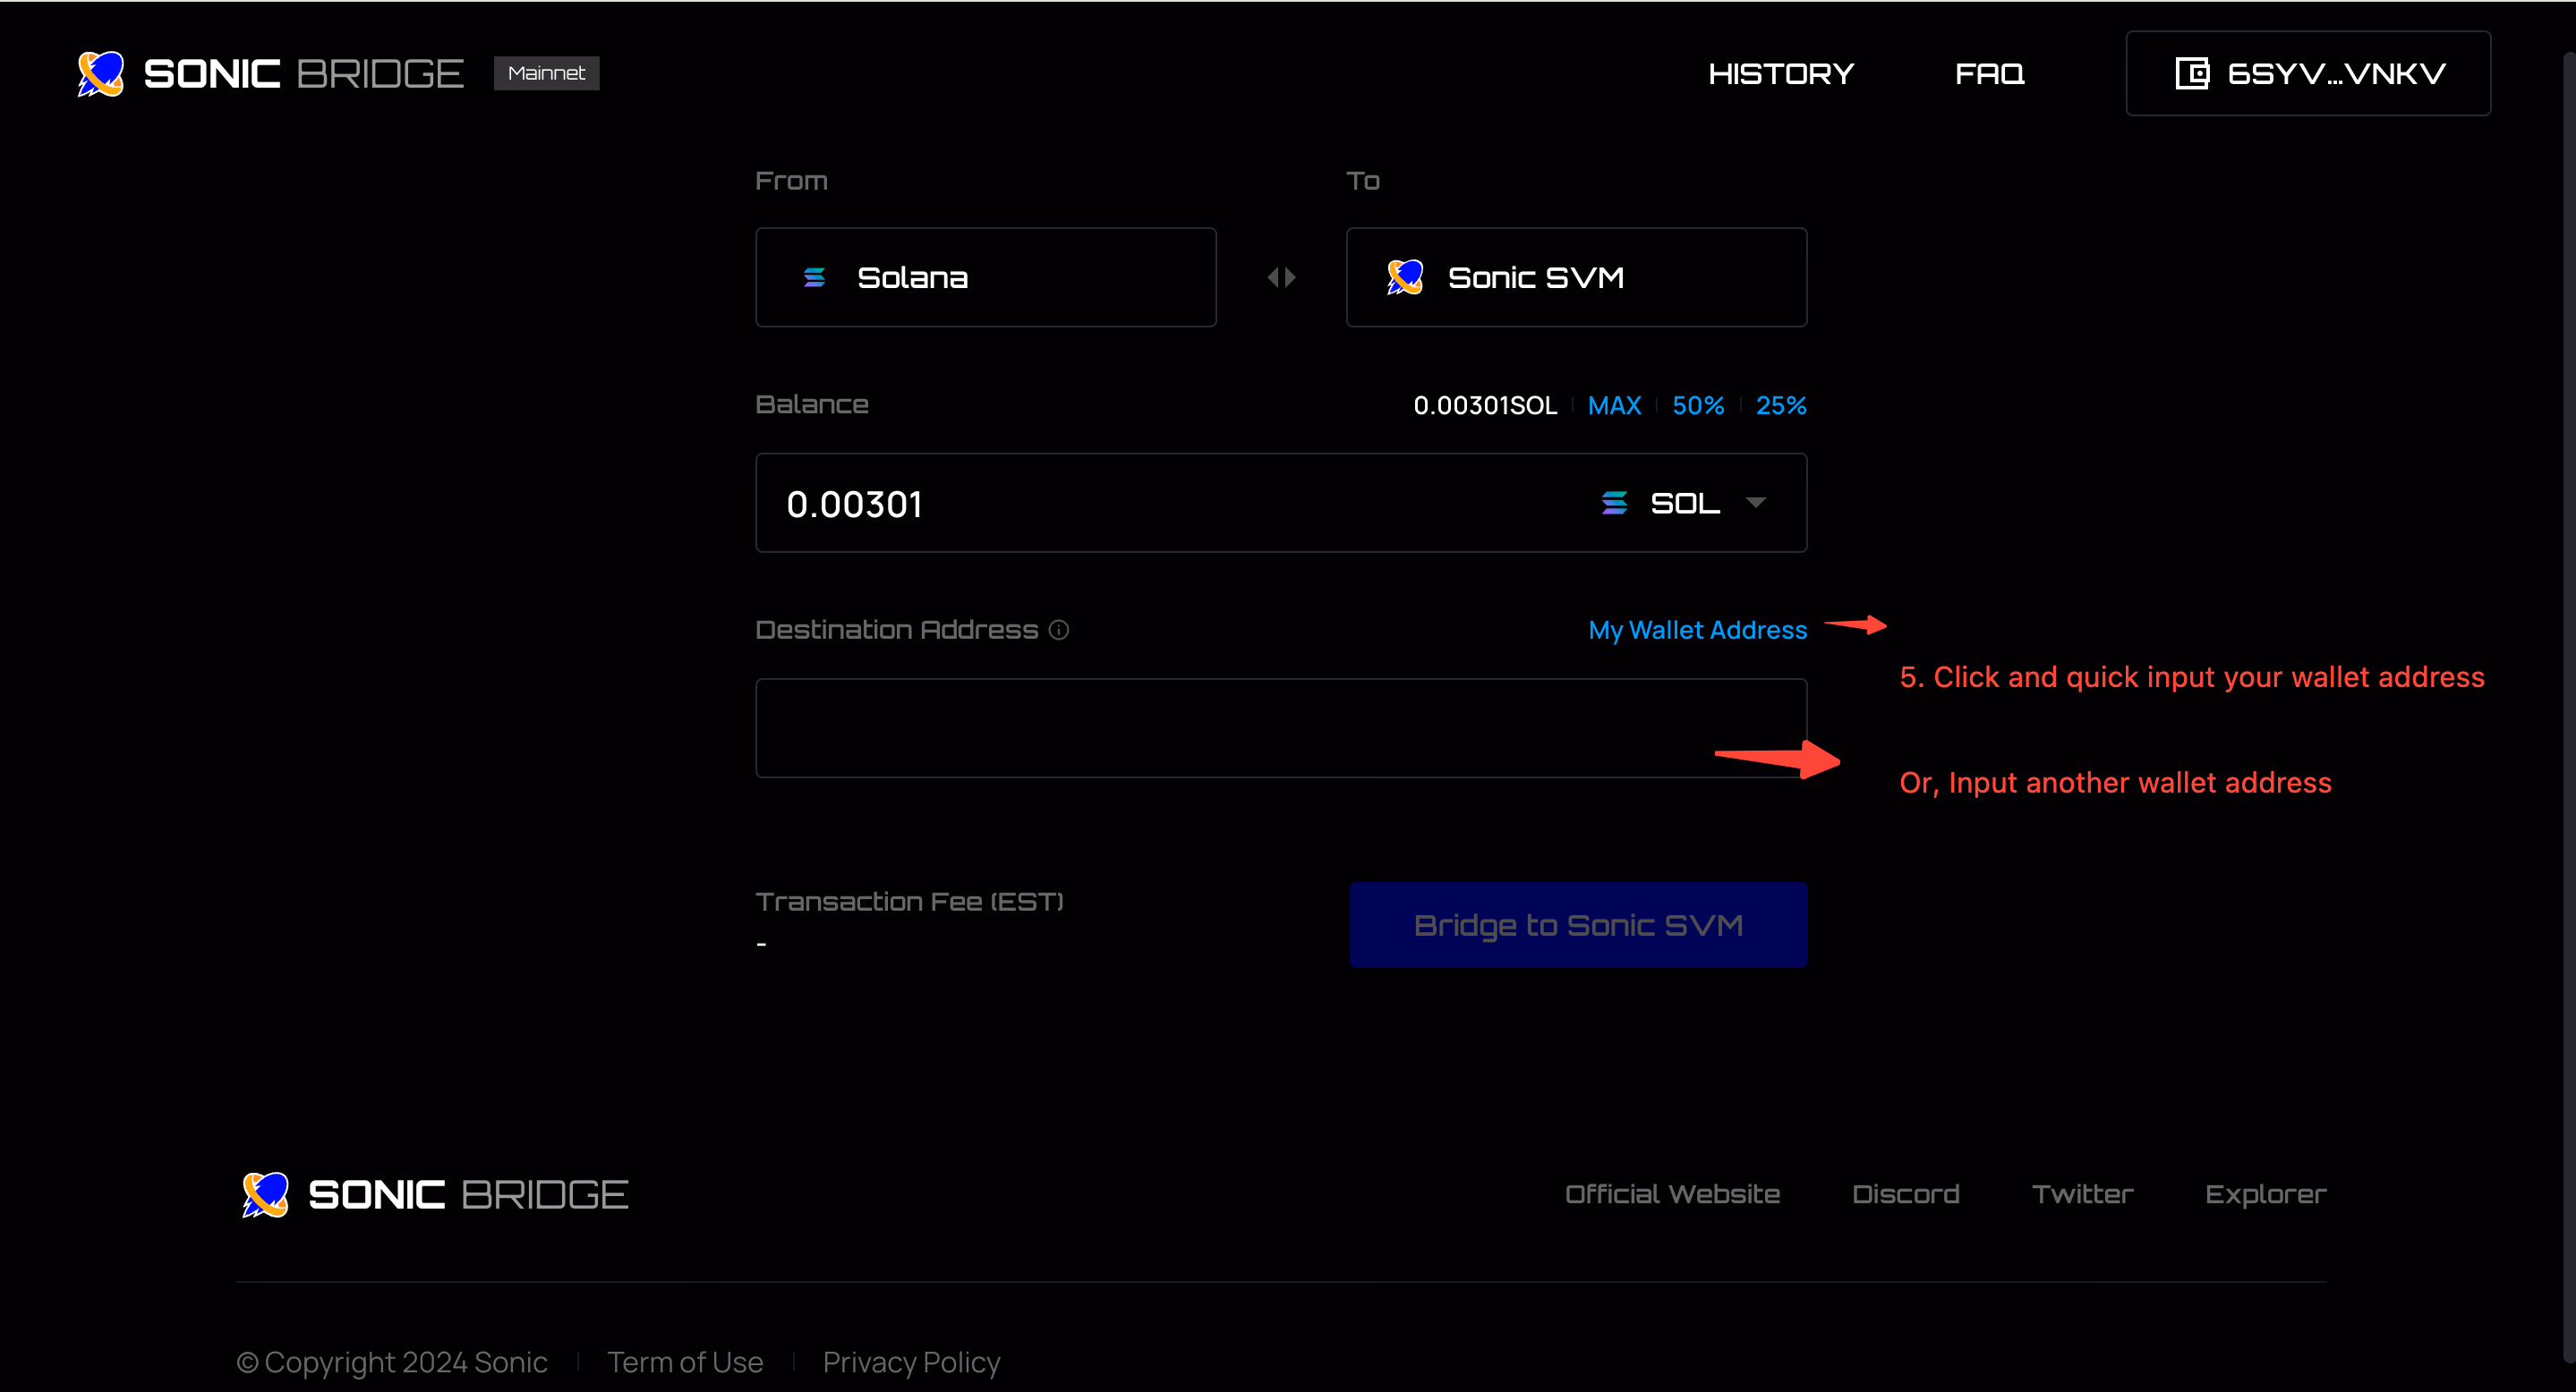Viewport: 2576px width, 1392px height.
Task: Set amount to 25% of balance
Action: [x=1781, y=404]
